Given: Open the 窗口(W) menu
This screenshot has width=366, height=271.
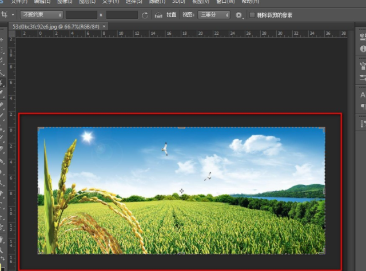Looking at the screenshot, I should pos(225,2).
